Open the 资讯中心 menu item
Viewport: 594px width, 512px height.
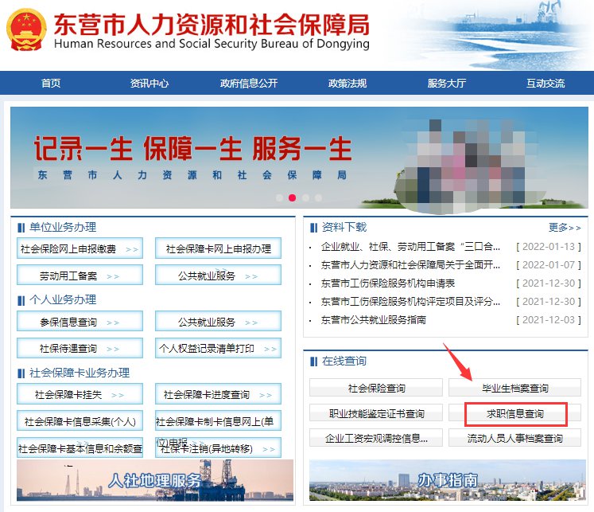[x=149, y=83]
